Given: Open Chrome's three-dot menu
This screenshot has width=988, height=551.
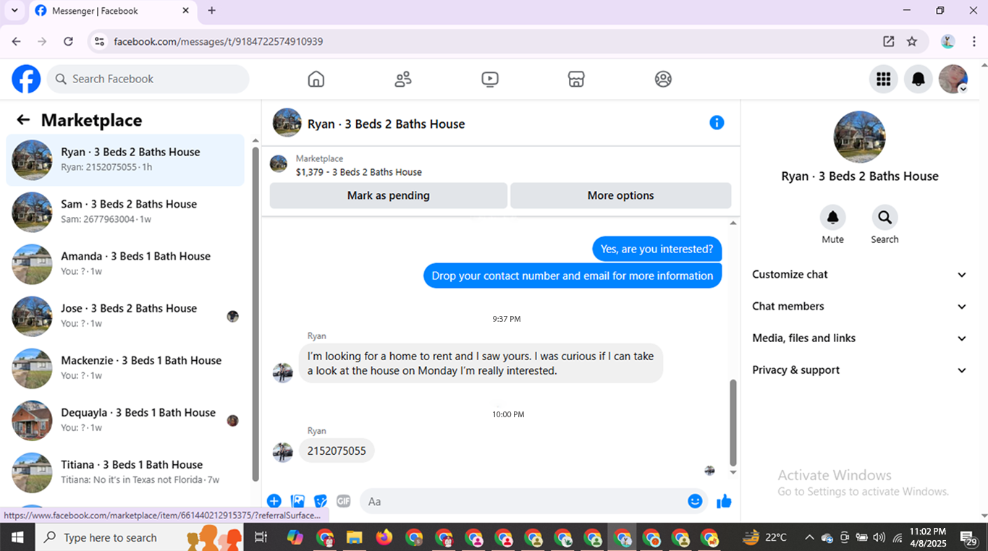Looking at the screenshot, I should point(974,41).
